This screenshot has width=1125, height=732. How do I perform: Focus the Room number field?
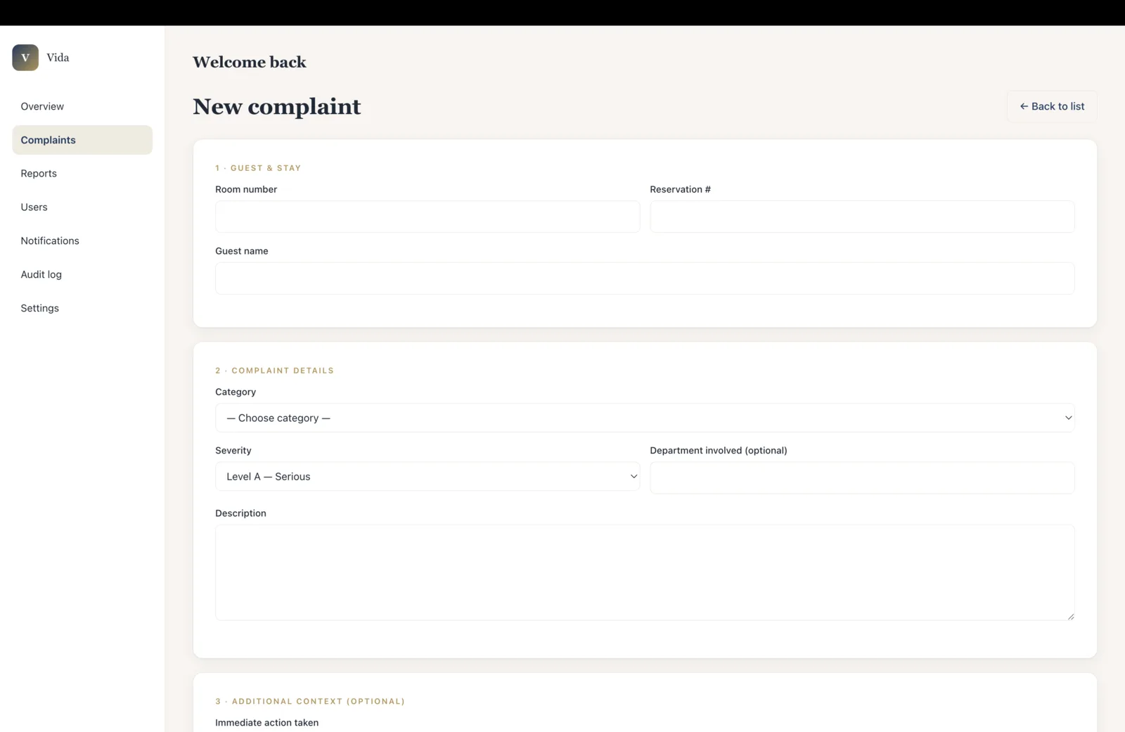click(427, 217)
